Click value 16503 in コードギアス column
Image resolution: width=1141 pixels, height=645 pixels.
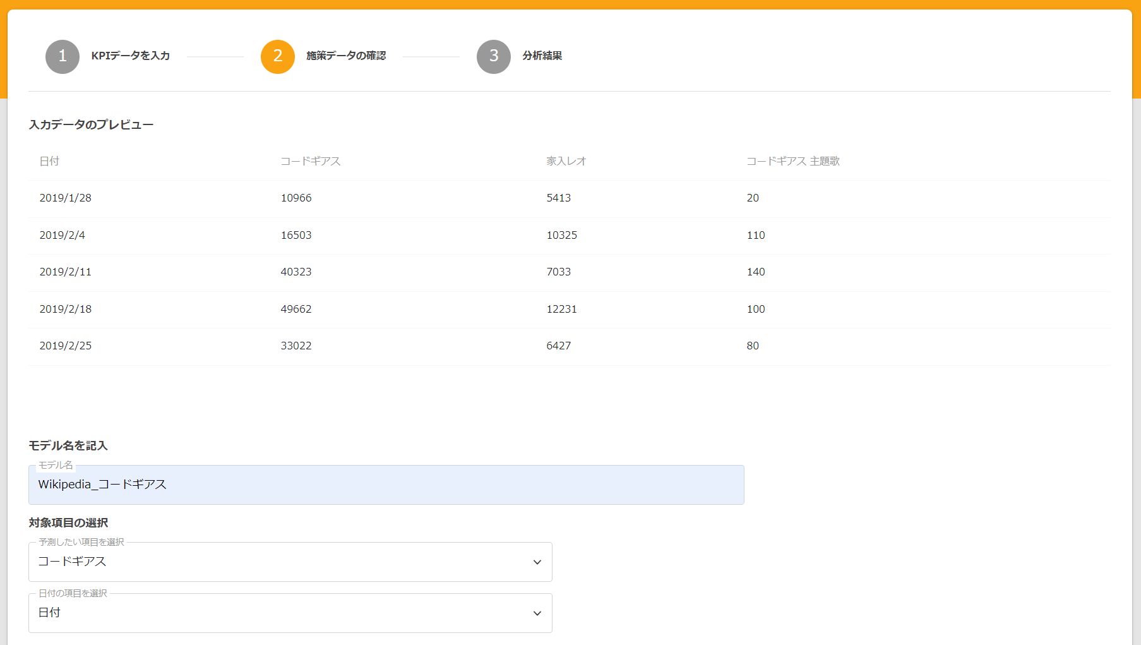click(x=296, y=235)
